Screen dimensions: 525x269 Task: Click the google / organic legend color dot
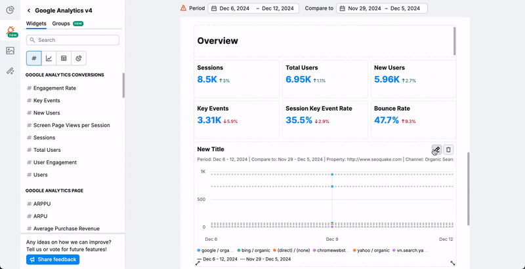(199, 251)
